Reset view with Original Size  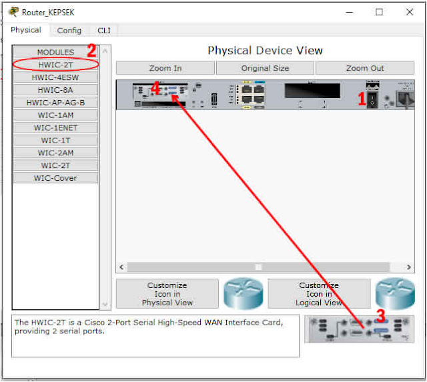point(265,68)
